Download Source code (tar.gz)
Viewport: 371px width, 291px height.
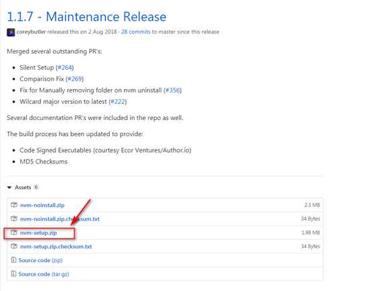coord(44,274)
